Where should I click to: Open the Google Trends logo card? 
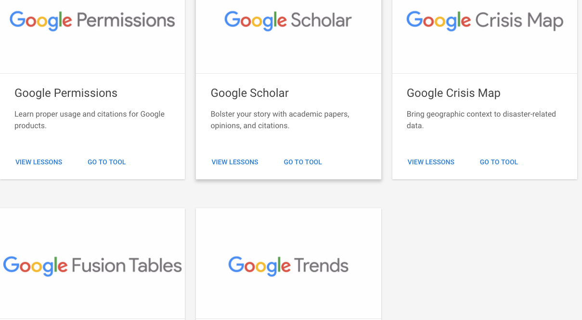[x=288, y=266]
